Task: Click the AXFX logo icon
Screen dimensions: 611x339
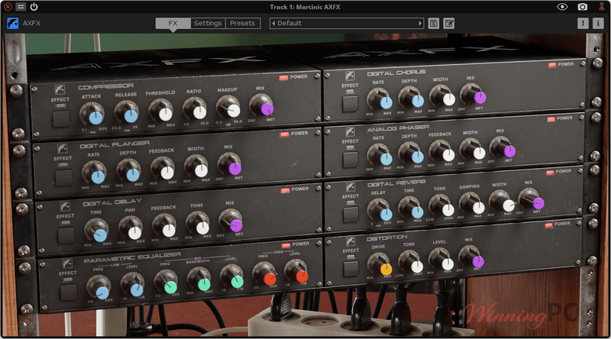Action: pyautogui.click(x=12, y=23)
